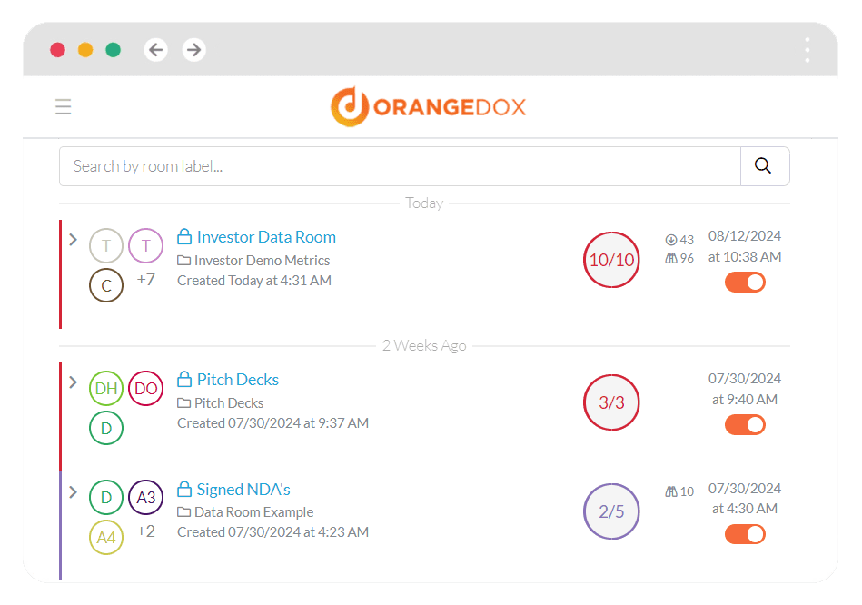Select the D avatar in Pitch Decks
Screen dimensions: 862x605
[x=106, y=428]
